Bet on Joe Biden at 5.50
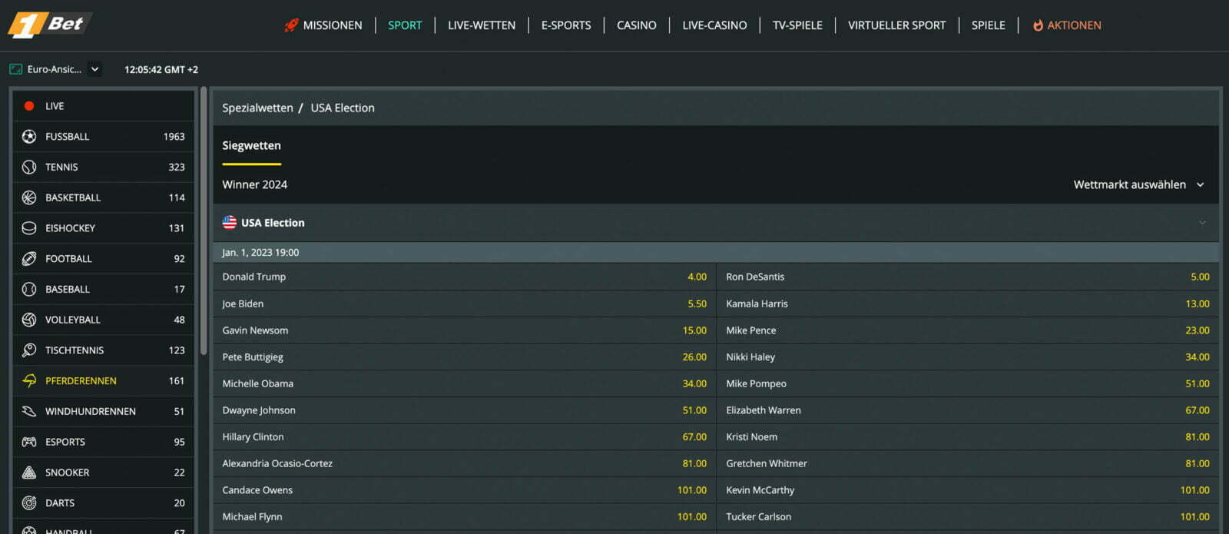Screen dimensions: 1229x534 click(464, 303)
